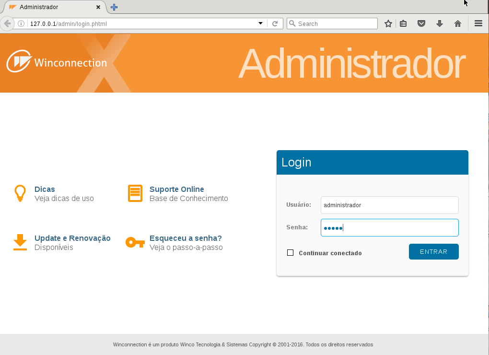Show site information for the current page
Screen dimensions: 489x355
coord(21,24)
